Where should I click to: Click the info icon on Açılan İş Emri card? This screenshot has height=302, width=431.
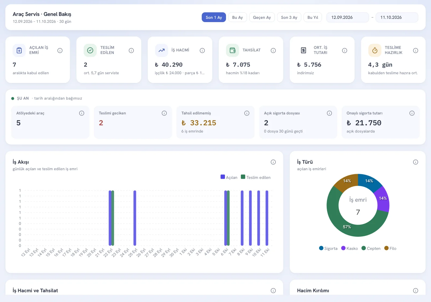(60, 50)
